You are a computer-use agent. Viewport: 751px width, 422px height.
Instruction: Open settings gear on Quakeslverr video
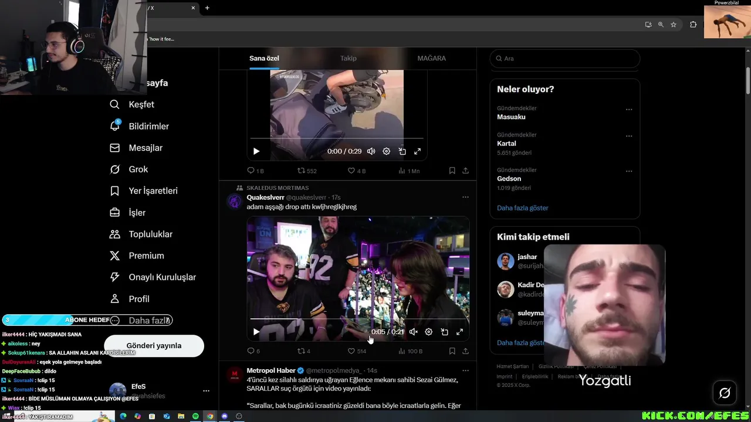click(429, 332)
